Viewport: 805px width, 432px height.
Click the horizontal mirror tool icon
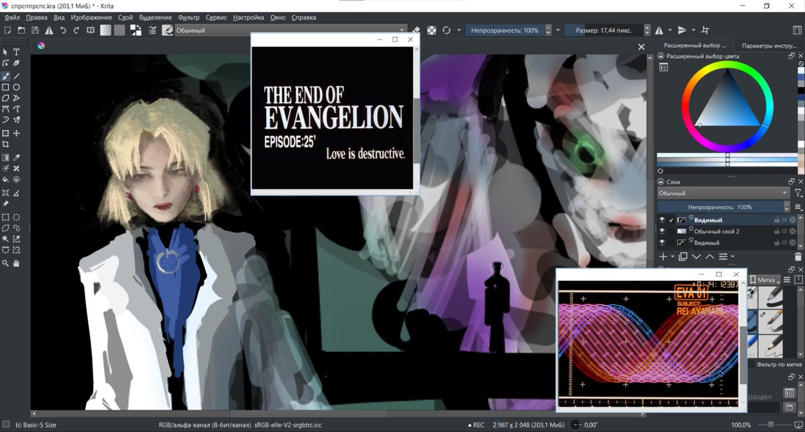click(x=659, y=30)
